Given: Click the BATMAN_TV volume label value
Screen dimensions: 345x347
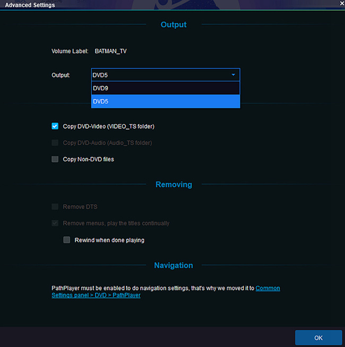Looking at the screenshot, I should [110, 51].
